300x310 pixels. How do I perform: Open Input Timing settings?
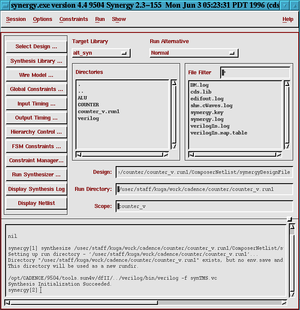coord(36,104)
